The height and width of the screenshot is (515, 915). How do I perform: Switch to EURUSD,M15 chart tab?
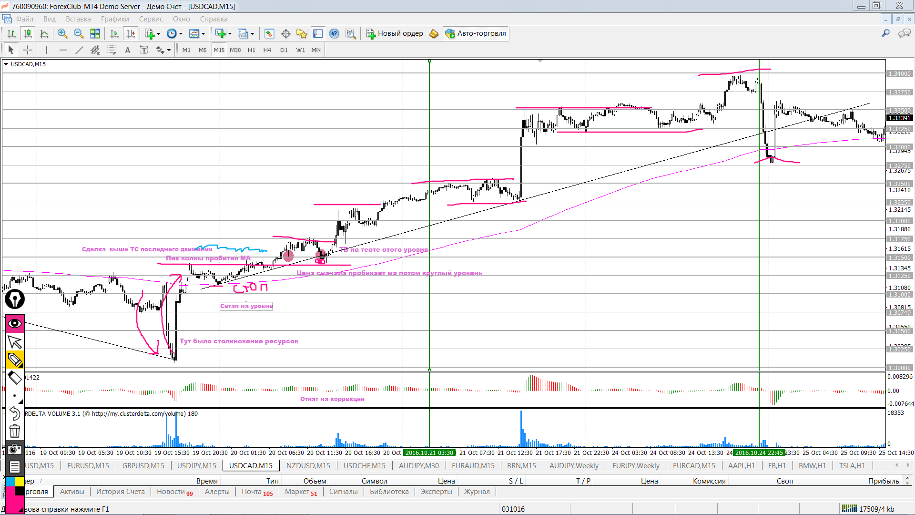point(88,465)
